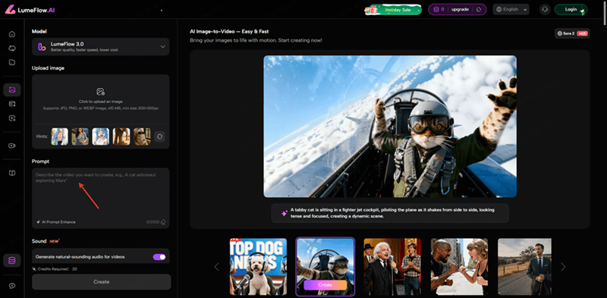Select the third hint image

[x=101, y=136]
